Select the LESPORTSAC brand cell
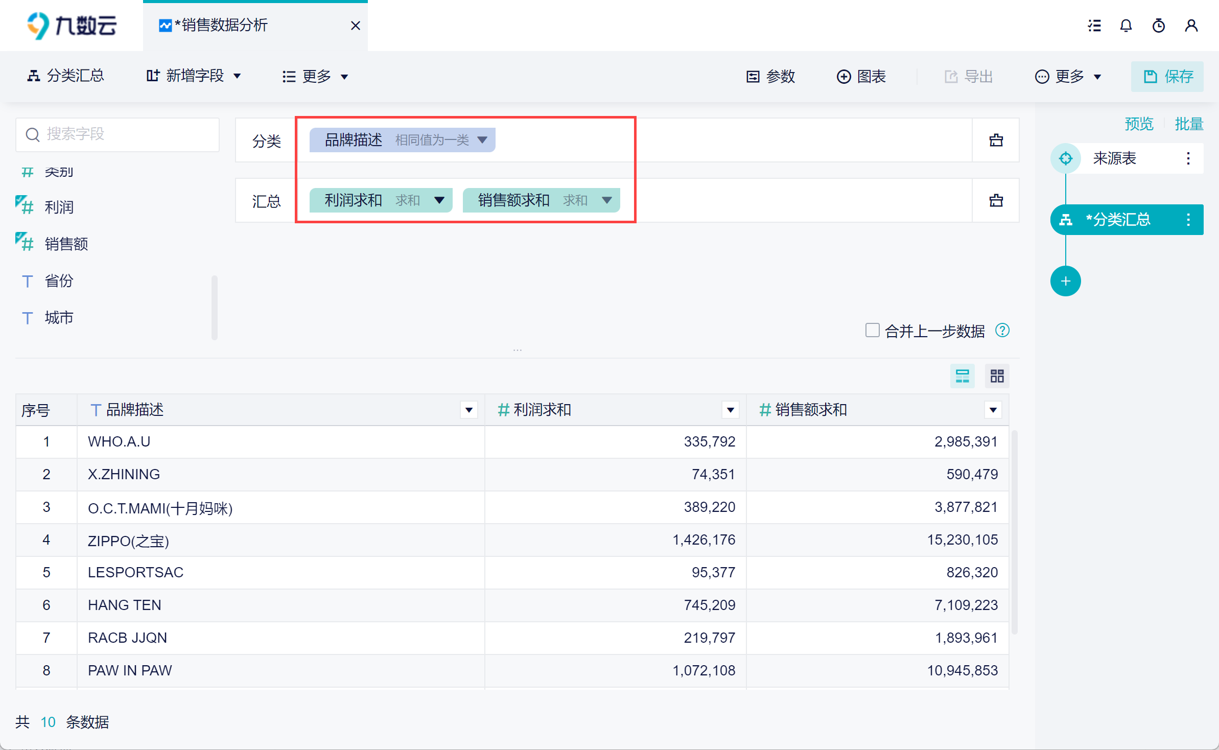Viewport: 1219px width, 750px height. tap(281, 573)
